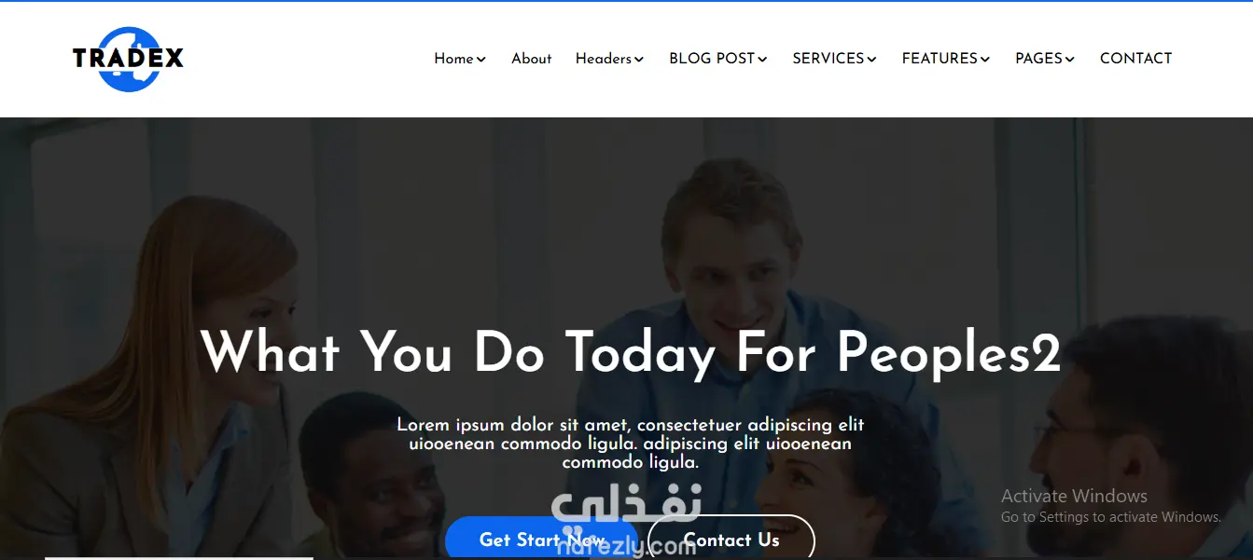Screen dimensions: 1253x560
Task: Click the Tradex logo
Action: 128,59
